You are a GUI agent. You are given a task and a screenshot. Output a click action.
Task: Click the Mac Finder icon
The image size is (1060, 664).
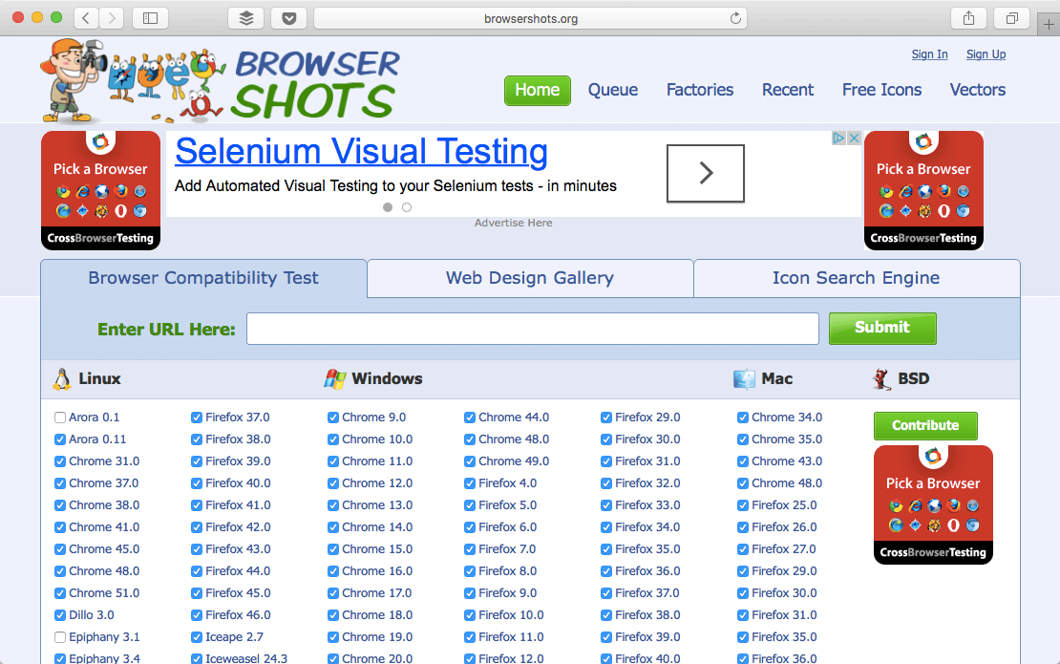click(744, 378)
